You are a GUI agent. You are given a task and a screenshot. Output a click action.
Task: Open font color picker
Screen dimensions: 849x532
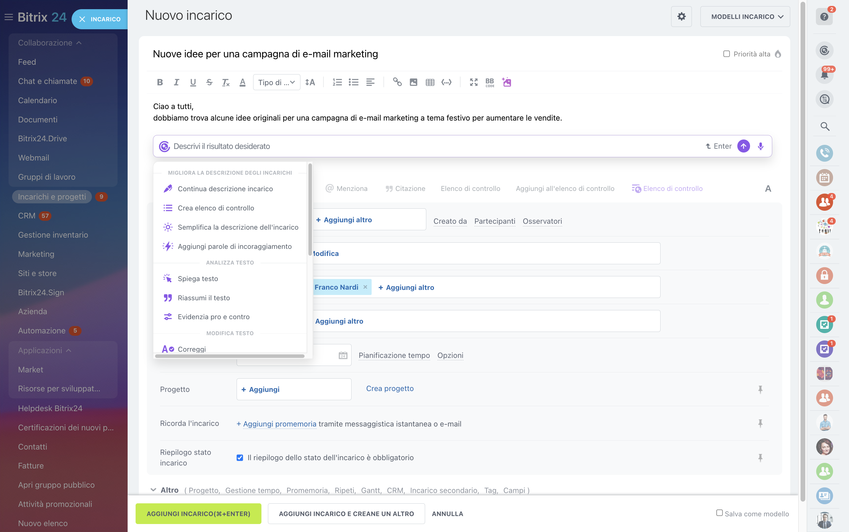242,82
